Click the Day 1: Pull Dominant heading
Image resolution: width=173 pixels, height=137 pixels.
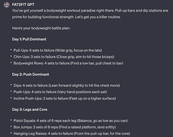point(29,39)
